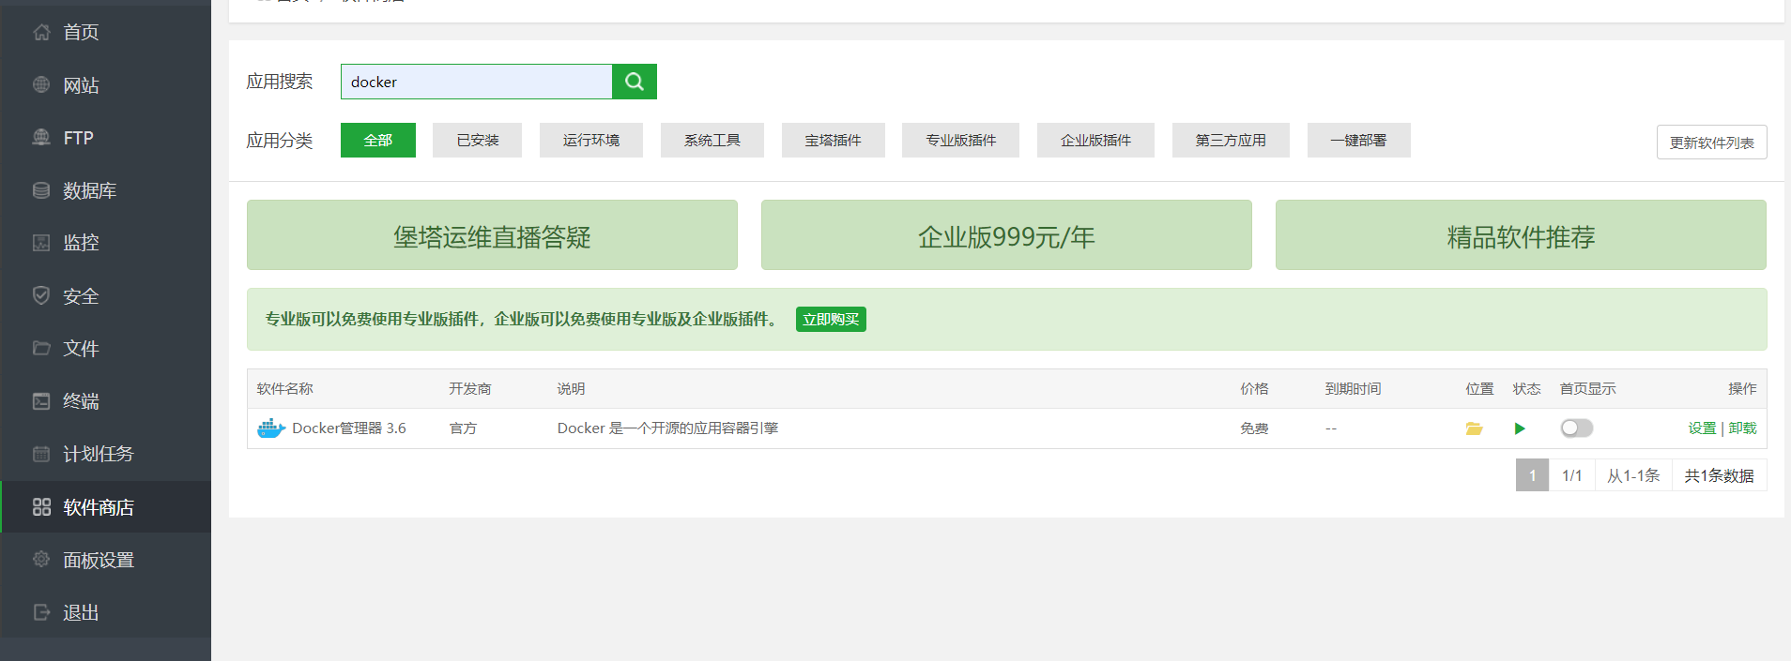The width and height of the screenshot is (1791, 661).
Task: Click the 官方 developer cell
Action: pos(463,428)
